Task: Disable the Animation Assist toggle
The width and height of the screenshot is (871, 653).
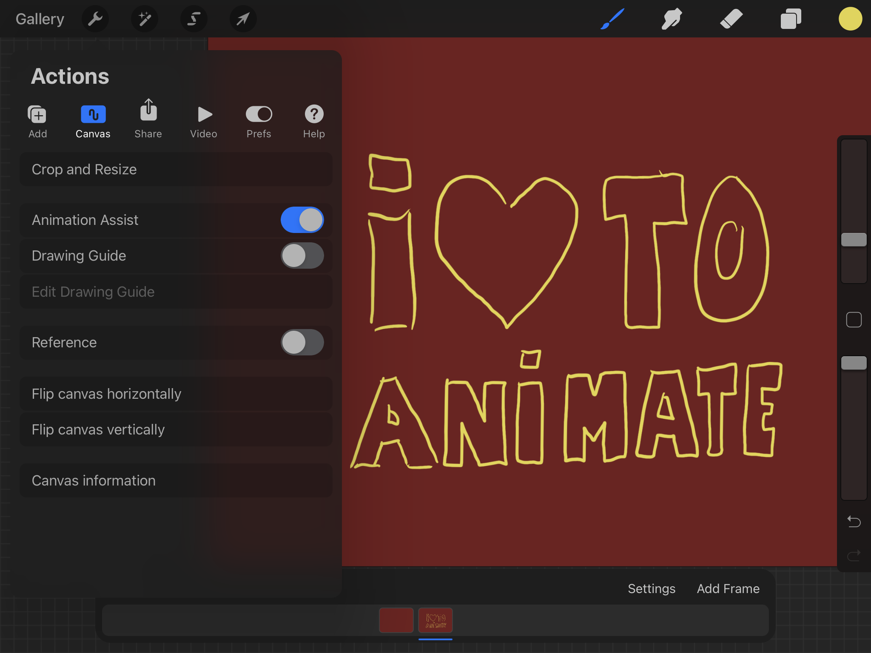Action: point(302,220)
